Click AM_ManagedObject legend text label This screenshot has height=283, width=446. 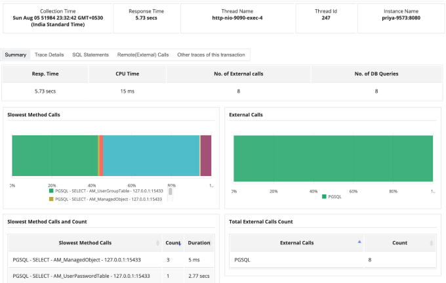click(109, 198)
